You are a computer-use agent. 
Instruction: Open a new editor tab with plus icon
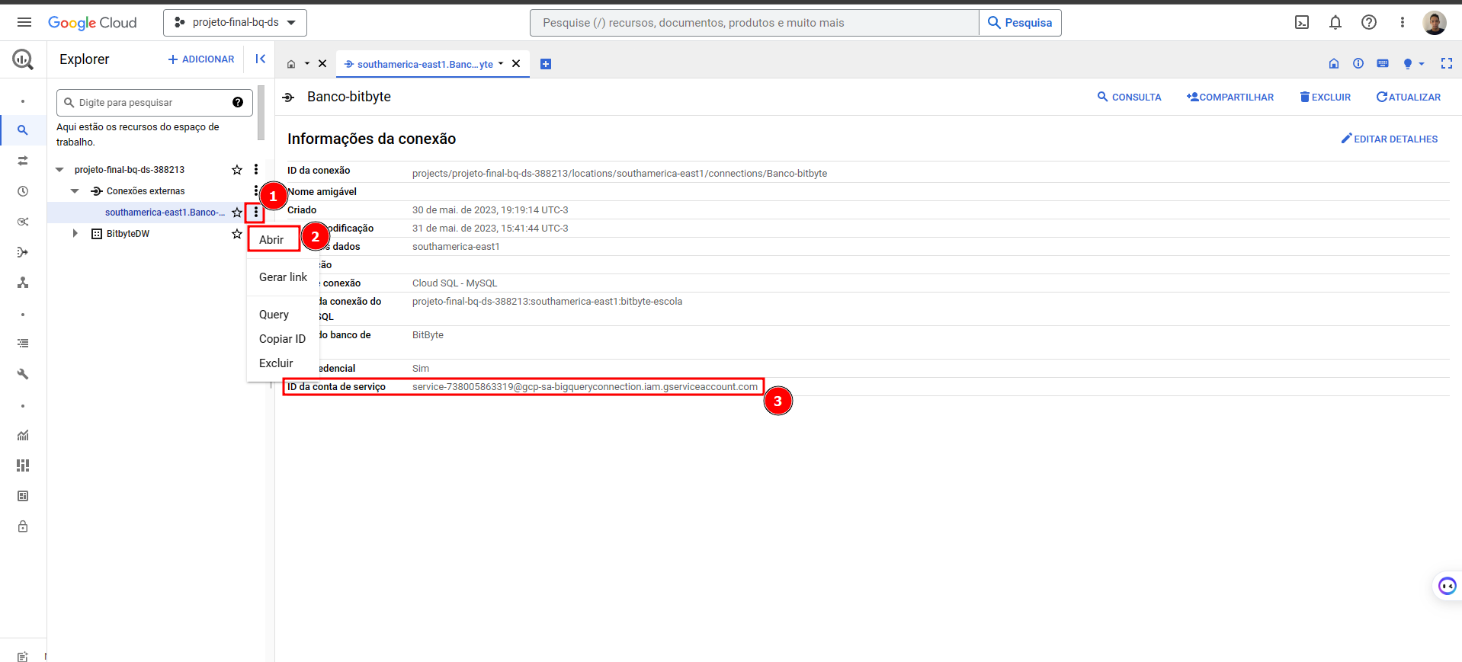pos(546,64)
